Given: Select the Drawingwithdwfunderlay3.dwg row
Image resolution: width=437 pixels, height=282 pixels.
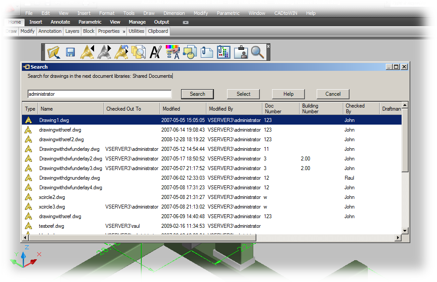Looking at the screenshot, I should pos(212,168).
